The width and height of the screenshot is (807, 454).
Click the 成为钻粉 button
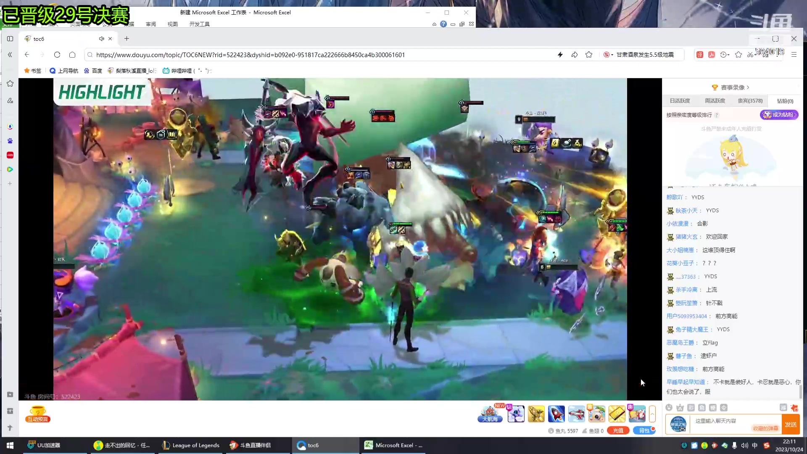(779, 115)
